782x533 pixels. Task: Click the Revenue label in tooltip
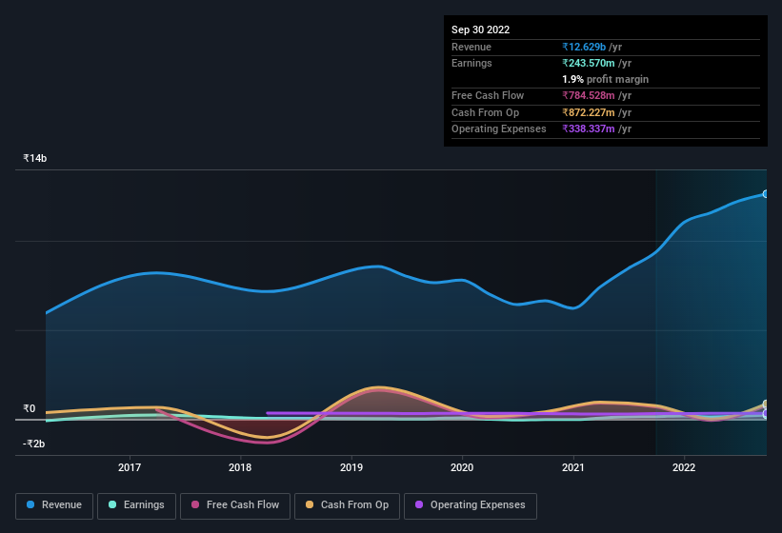[471, 47]
